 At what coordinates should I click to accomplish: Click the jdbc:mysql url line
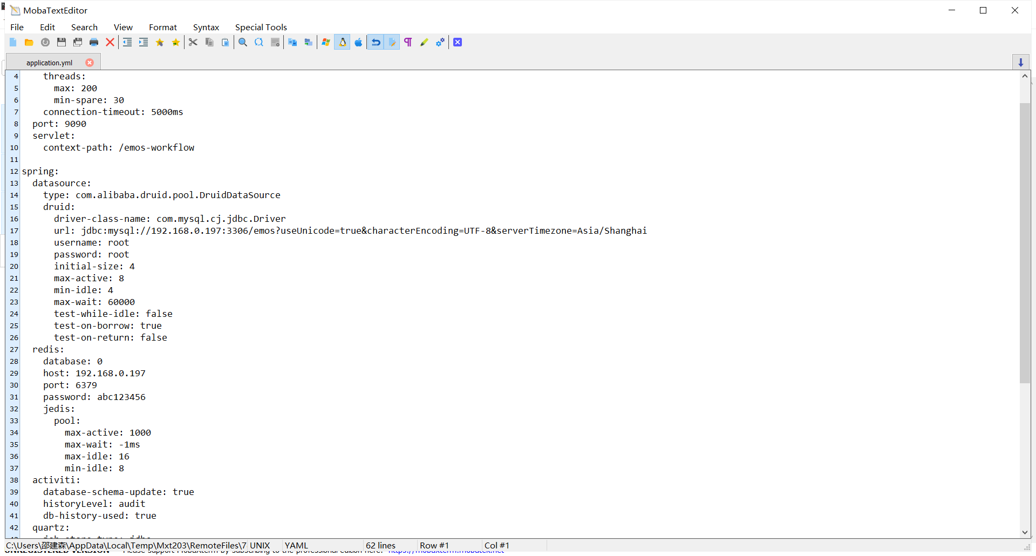350,230
